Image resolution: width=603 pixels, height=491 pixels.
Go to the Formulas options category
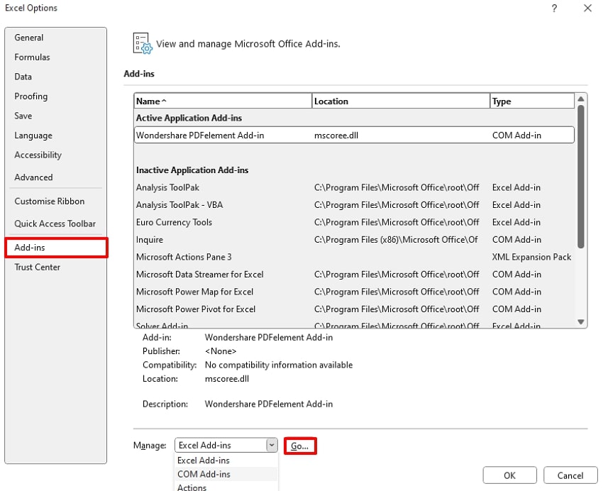pos(32,57)
